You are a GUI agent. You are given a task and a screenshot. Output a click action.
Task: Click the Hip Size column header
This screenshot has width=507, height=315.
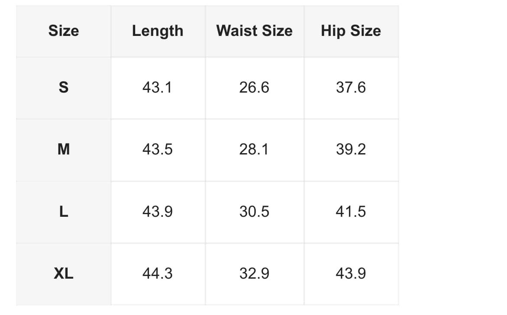[351, 31]
